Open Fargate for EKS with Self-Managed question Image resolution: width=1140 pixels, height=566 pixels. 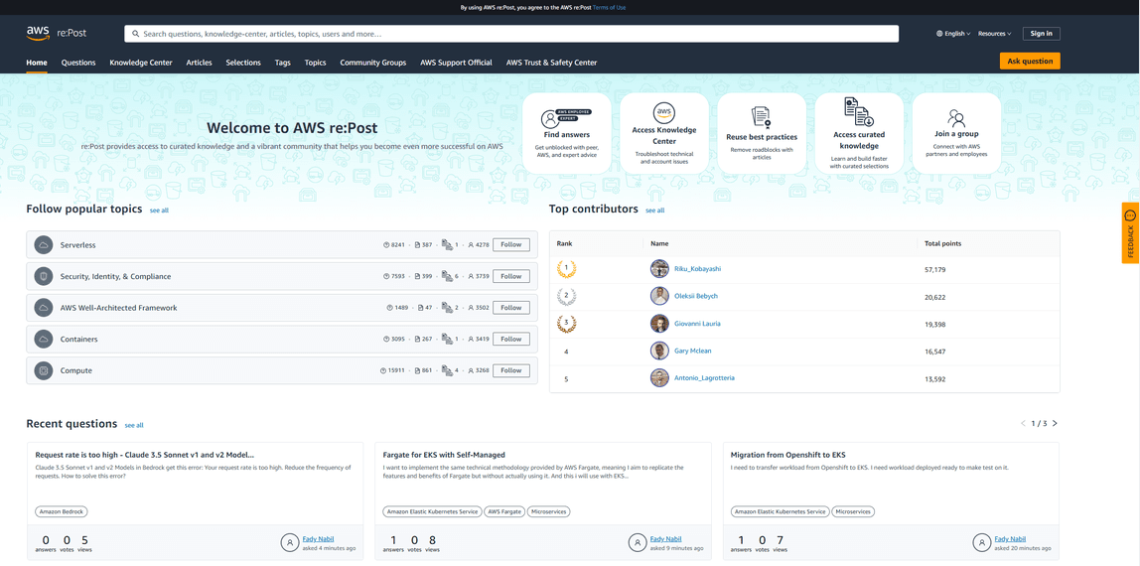(x=444, y=455)
